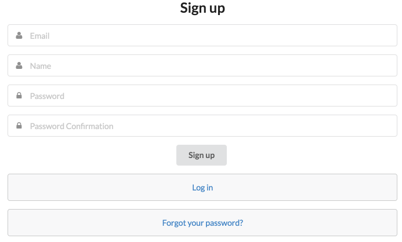402x242 pixels.
Task: Click the Password Confirmation placeholder text
Action: click(71, 126)
